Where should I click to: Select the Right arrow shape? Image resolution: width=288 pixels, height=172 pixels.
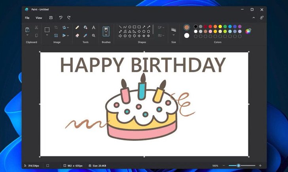point(120,36)
